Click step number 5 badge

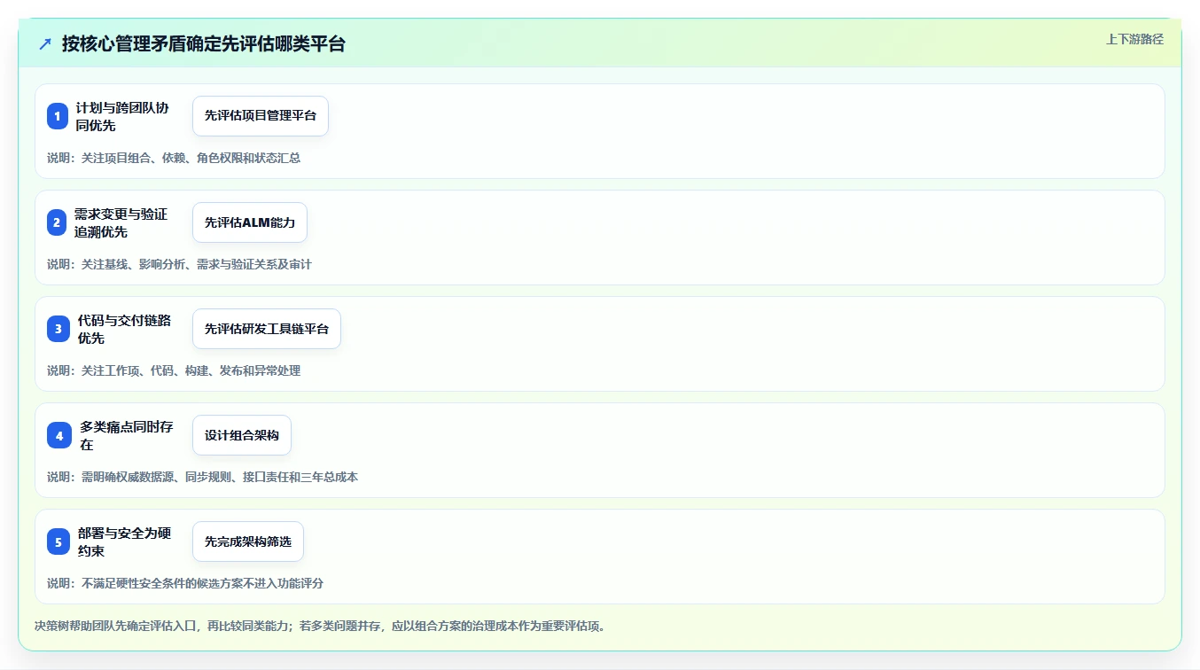tap(58, 541)
